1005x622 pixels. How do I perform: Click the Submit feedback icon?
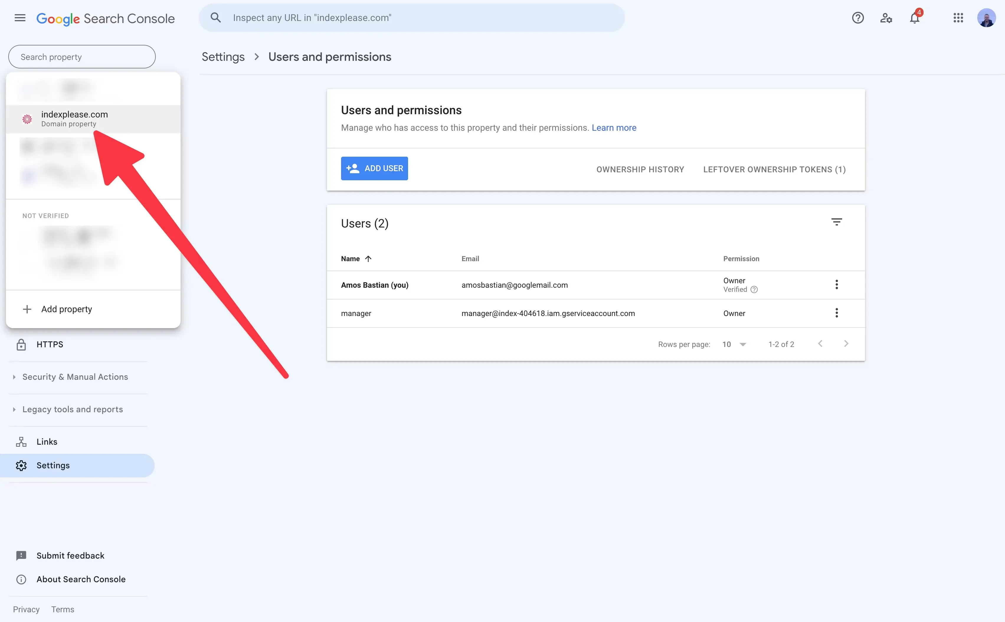point(21,555)
